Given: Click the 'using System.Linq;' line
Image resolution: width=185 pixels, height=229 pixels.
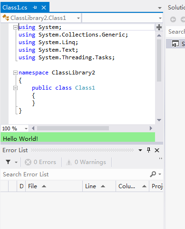Looking at the screenshot, I should click(48, 42).
